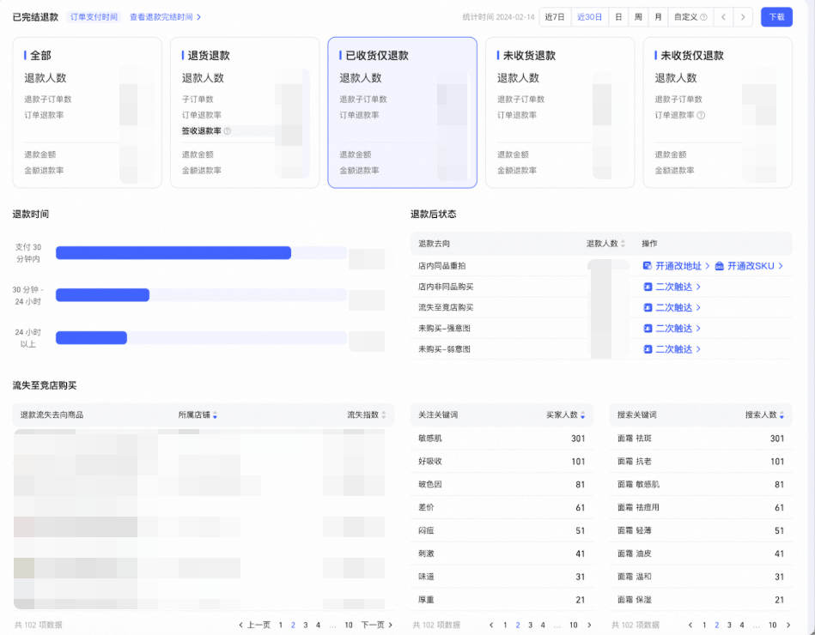
Task: Switch statistics to 月 view
Action: pyautogui.click(x=658, y=17)
